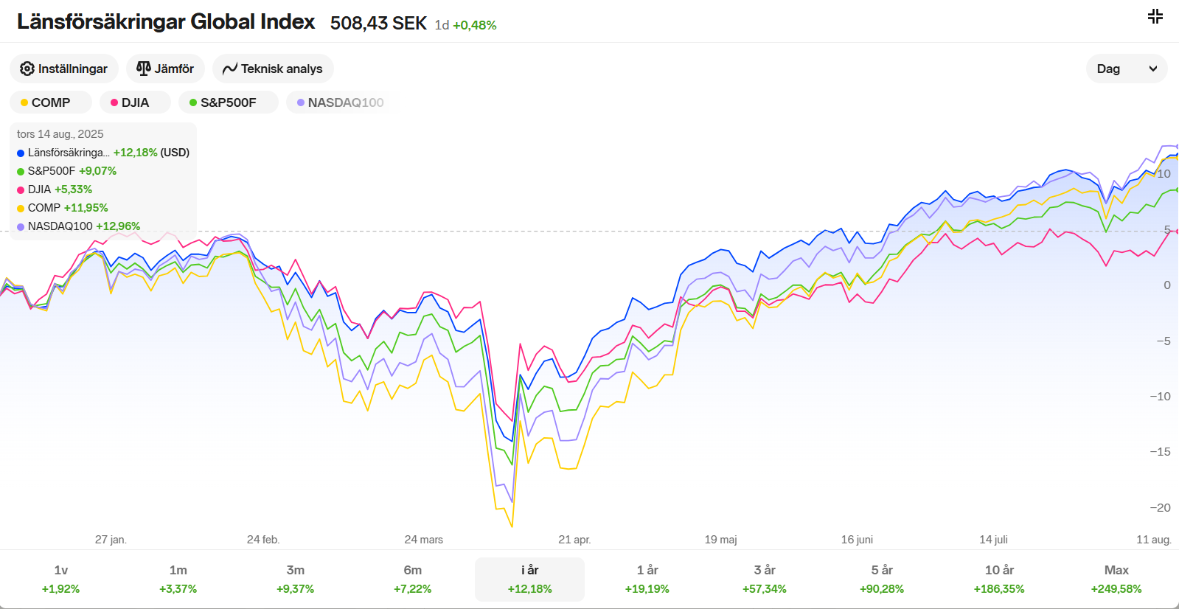
Task: Click the Inställningar gear icon
Action: (27, 69)
